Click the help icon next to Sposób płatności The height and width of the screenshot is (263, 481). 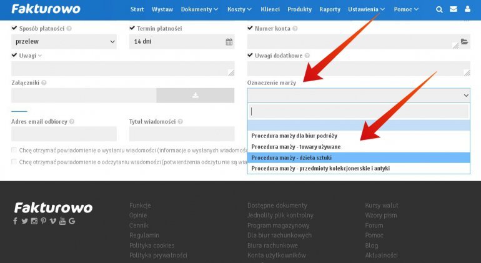click(x=69, y=29)
